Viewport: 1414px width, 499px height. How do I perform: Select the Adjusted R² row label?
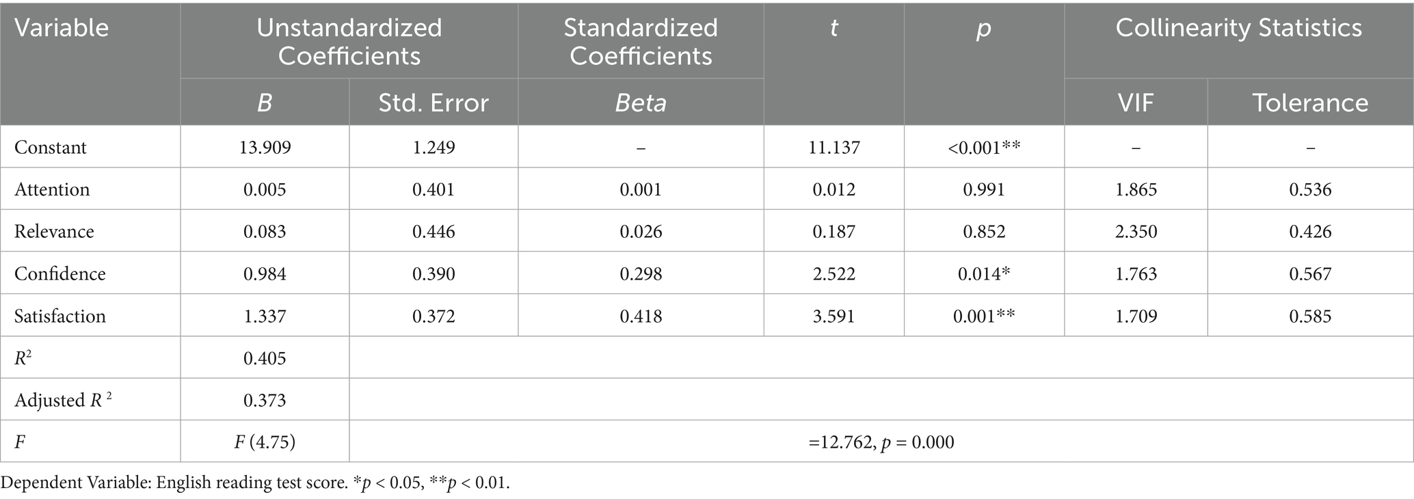tap(63, 400)
